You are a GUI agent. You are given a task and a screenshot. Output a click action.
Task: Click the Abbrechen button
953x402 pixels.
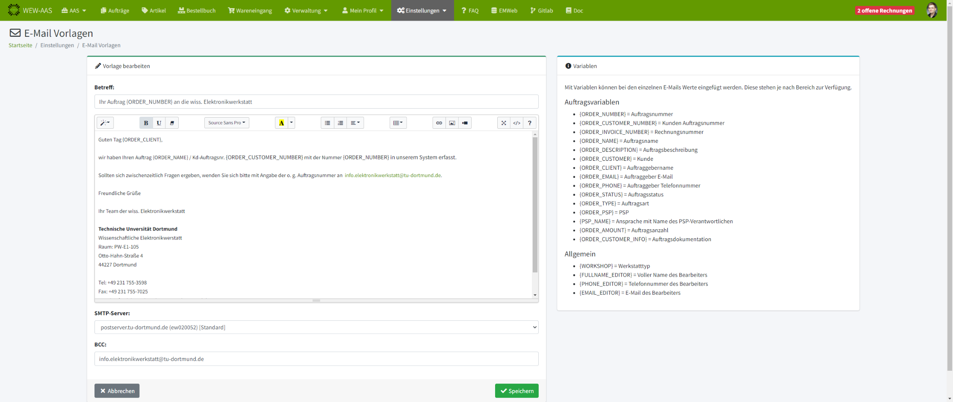point(117,391)
